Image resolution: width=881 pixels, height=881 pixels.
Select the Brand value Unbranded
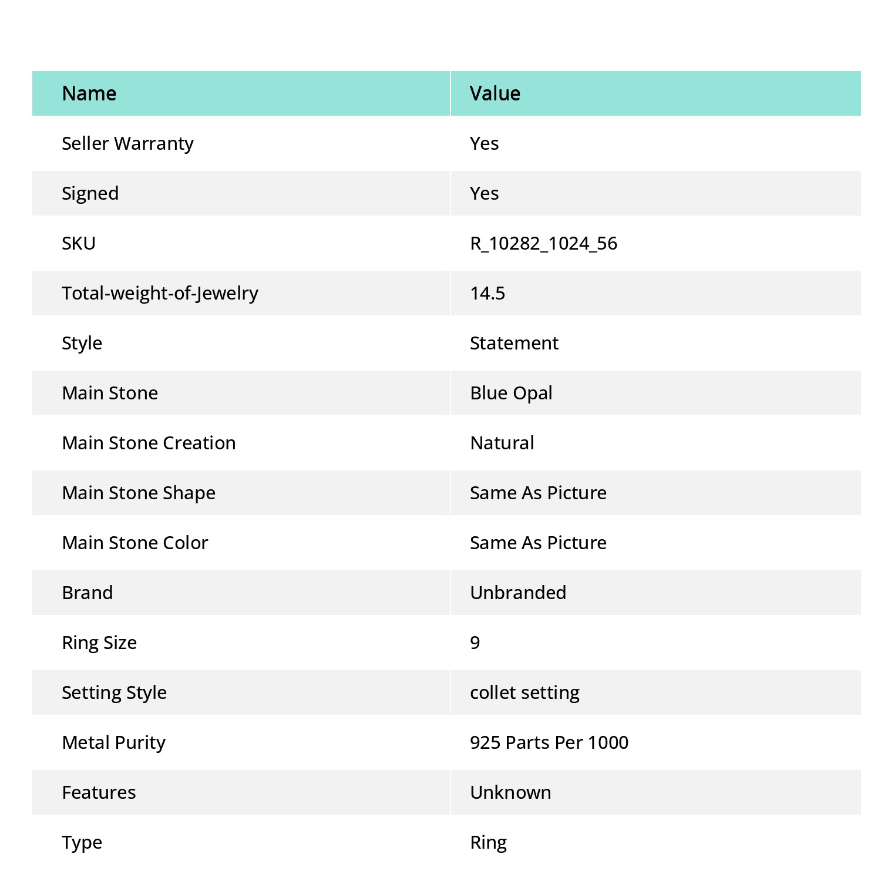click(518, 593)
